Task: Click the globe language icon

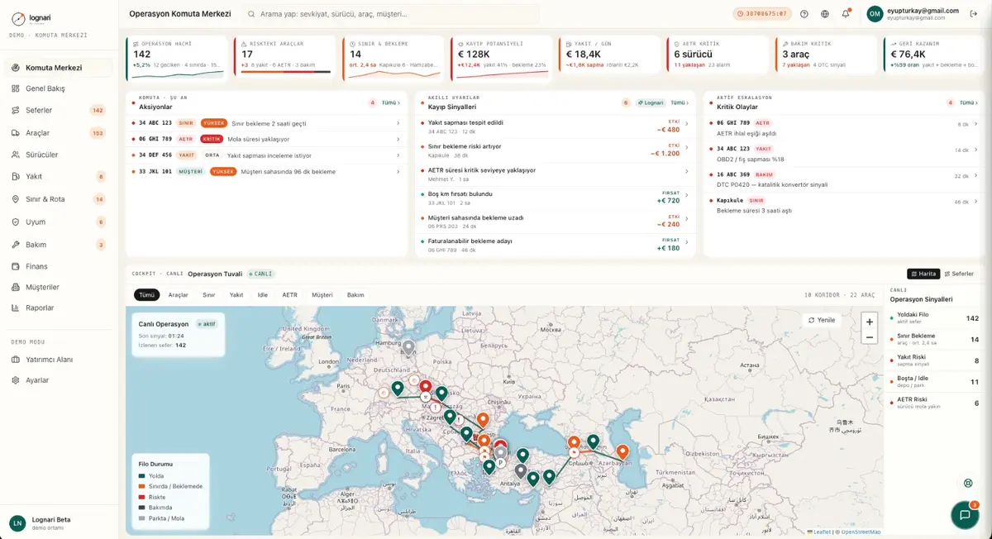Action: (x=825, y=14)
